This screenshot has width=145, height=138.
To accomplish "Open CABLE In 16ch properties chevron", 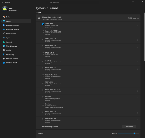I will (138, 54).
